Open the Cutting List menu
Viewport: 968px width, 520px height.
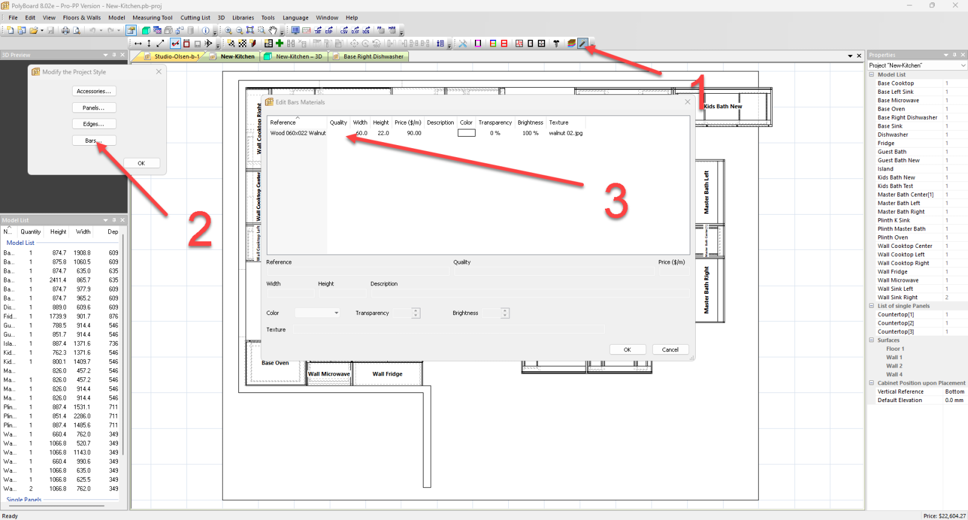pyautogui.click(x=195, y=18)
